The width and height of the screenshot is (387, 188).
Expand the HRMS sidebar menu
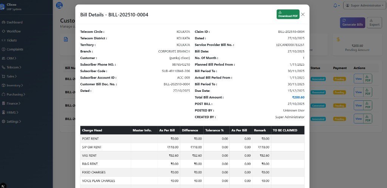pyautogui.click(x=12, y=112)
